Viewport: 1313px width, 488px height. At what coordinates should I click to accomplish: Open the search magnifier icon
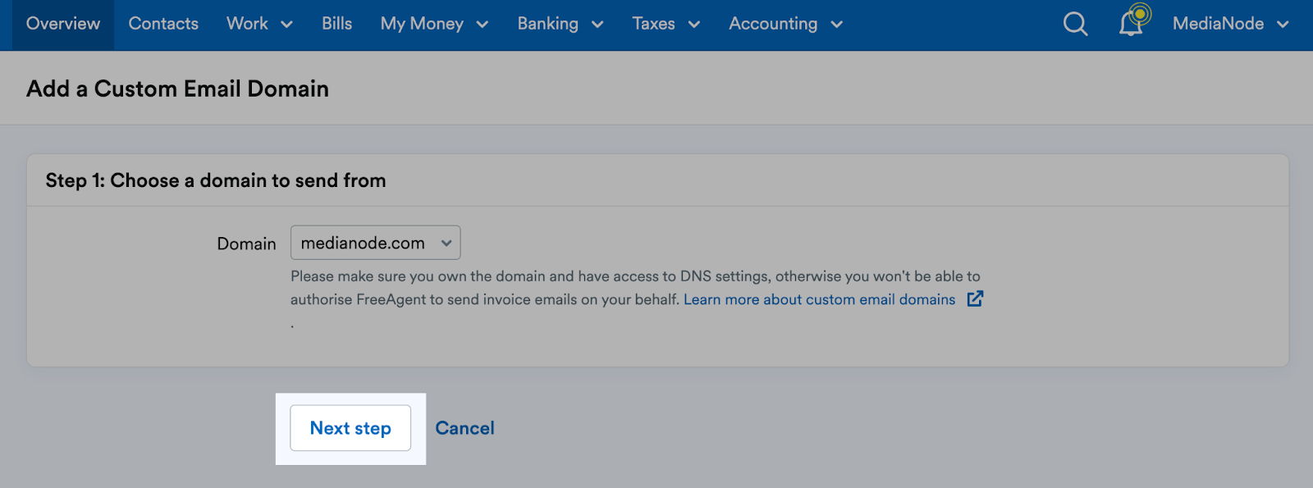tap(1075, 24)
